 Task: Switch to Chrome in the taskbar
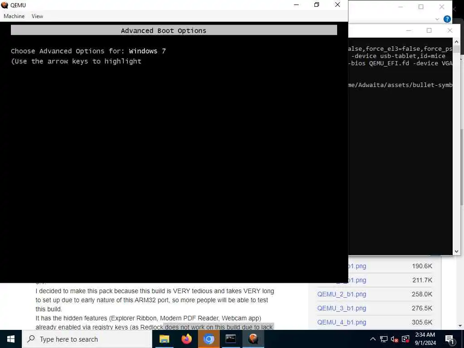click(208, 339)
